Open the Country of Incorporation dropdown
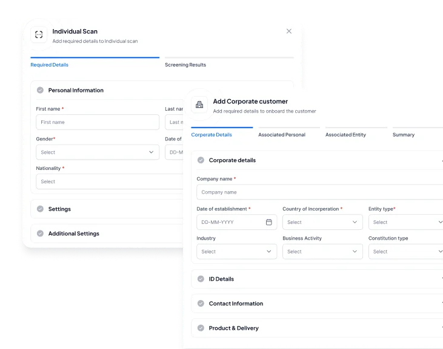The image size is (443, 349). tap(322, 222)
